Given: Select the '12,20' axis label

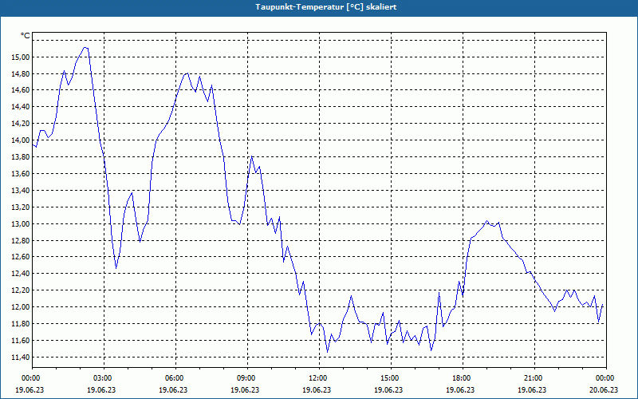Looking at the screenshot, I should coord(21,290).
